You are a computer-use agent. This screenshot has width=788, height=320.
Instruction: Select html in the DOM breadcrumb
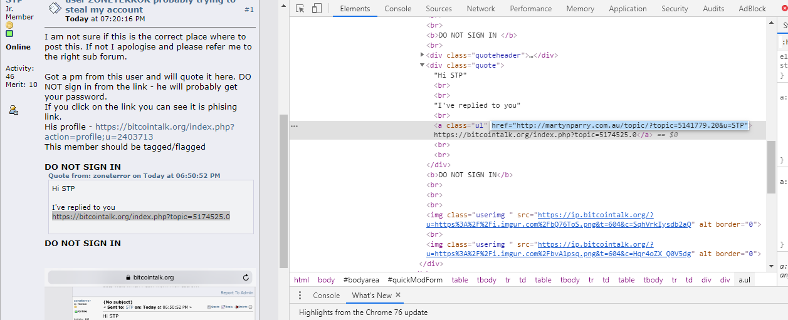point(302,280)
